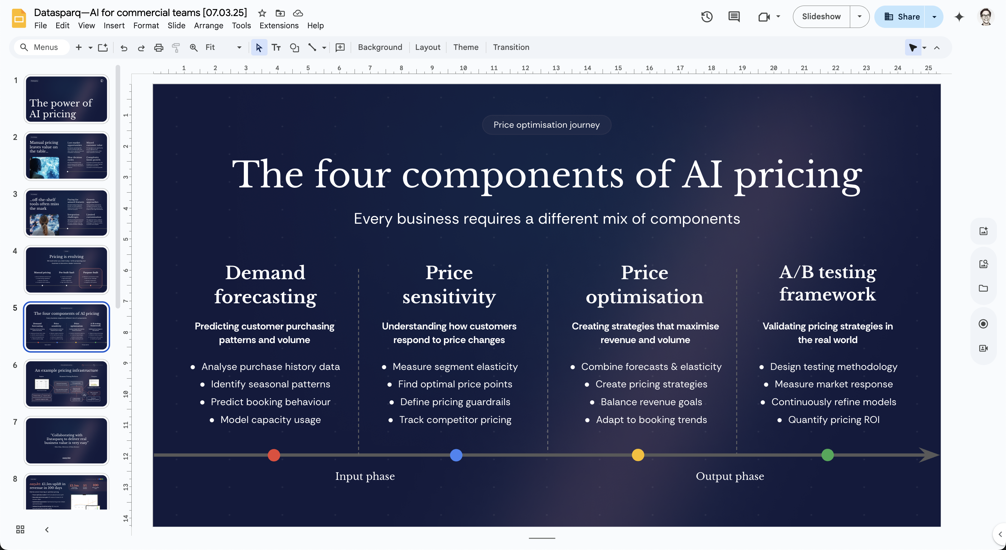Select slide 4 'Pricing is evolving' thumbnail

[66, 270]
